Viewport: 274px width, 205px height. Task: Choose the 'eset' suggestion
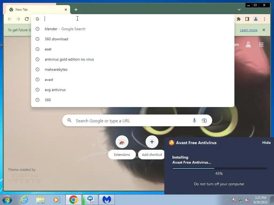coord(133,49)
